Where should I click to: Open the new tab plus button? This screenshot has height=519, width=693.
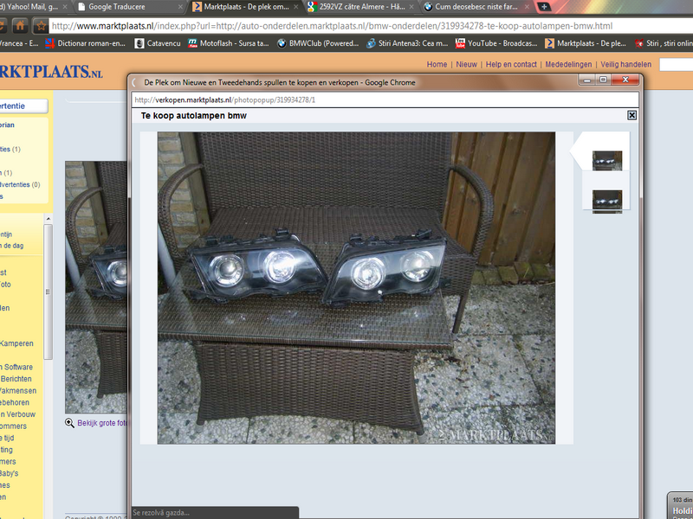(543, 6)
